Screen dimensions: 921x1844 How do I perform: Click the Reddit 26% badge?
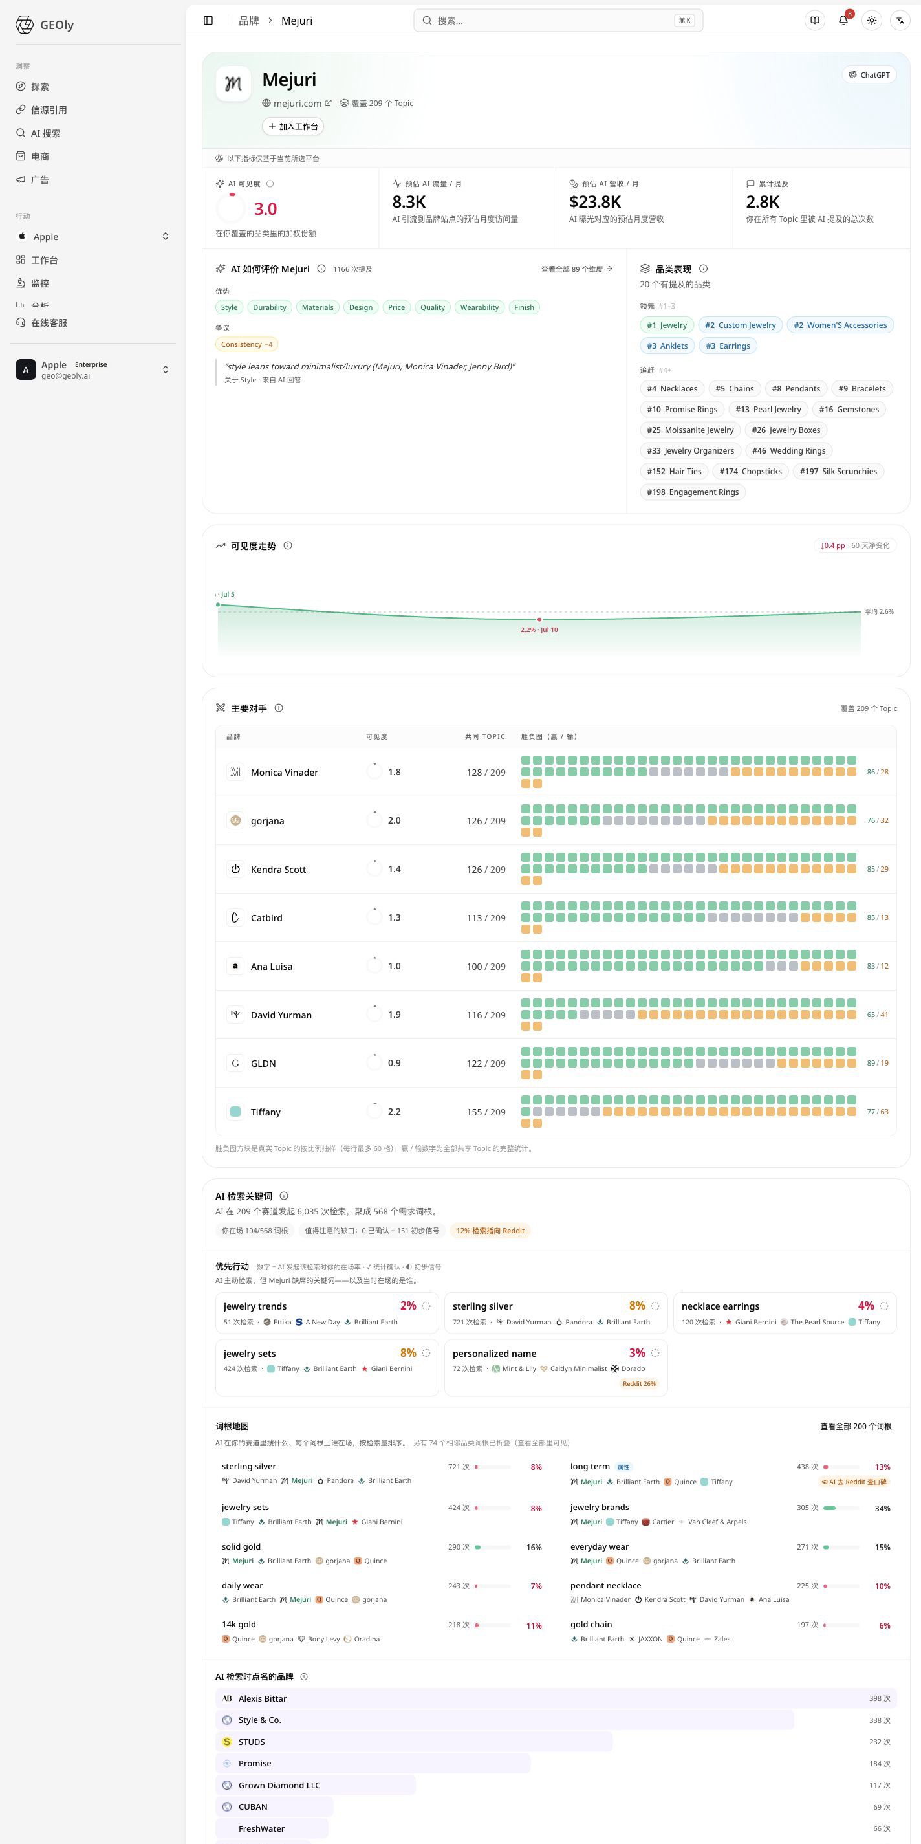tap(639, 1384)
